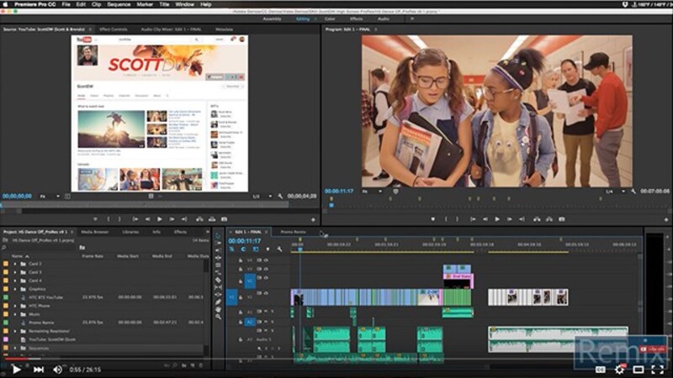The image size is (673, 378).
Task: Play the Source monitor clip
Action: pyautogui.click(x=160, y=219)
